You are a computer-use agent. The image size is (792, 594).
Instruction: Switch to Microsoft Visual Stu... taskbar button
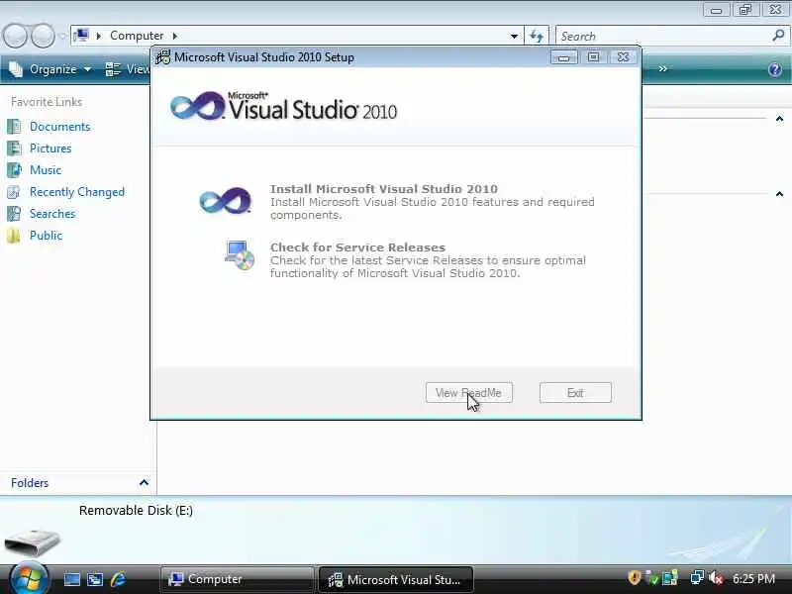[x=396, y=579]
